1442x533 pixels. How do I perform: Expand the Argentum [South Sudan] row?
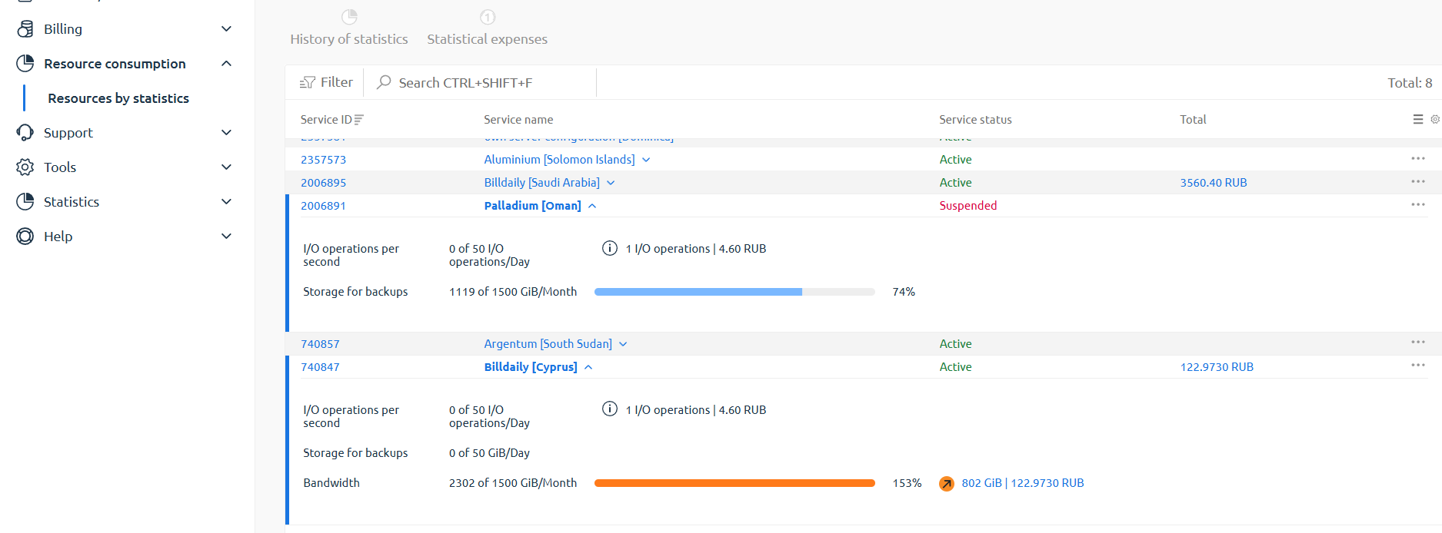coord(623,344)
